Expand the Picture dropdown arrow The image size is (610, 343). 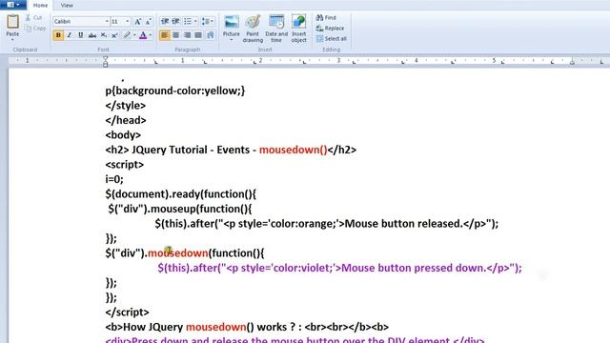tap(231, 40)
